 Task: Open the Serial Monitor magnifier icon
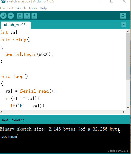123,16
